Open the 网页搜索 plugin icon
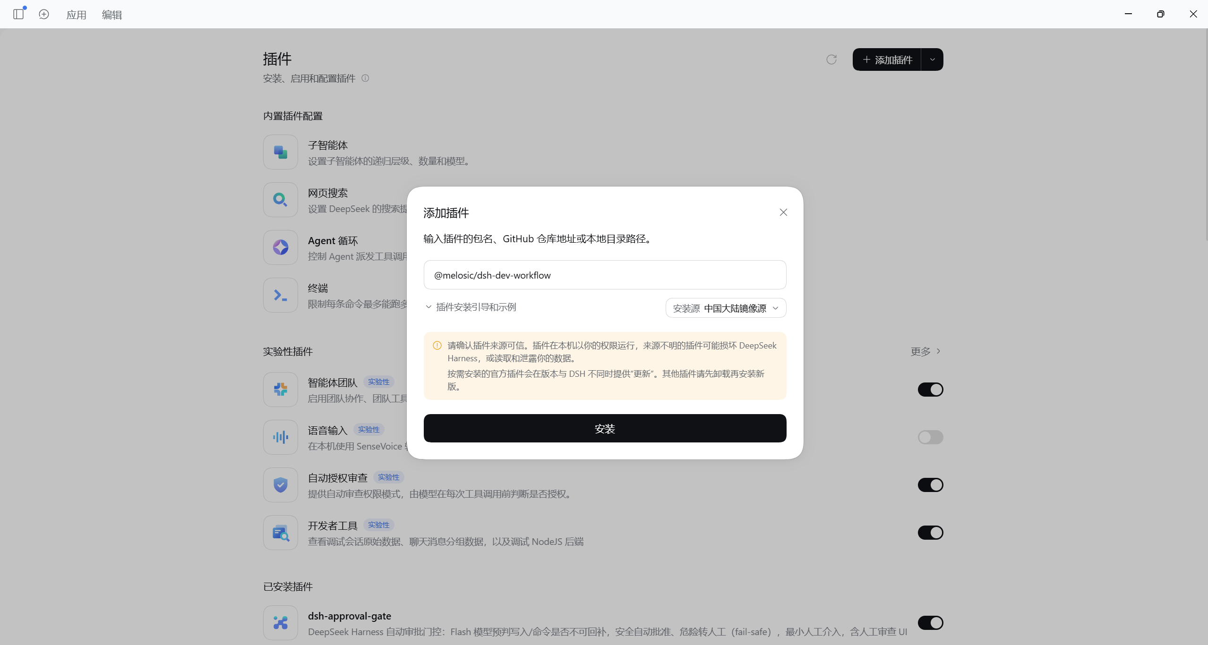The height and width of the screenshot is (645, 1208). tap(281, 200)
